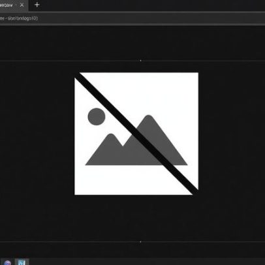Close the open browser tab
Viewport: 265px width, 265px height.
tap(22, 5)
